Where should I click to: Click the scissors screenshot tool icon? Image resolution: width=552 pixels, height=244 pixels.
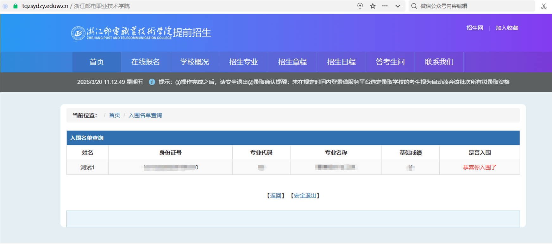click(544, 6)
